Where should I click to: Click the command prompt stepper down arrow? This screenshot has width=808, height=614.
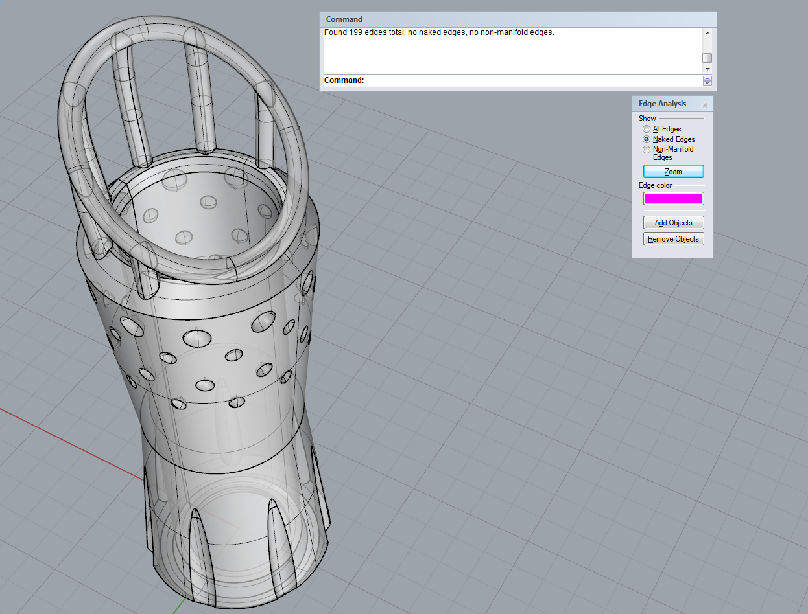[707, 84]
